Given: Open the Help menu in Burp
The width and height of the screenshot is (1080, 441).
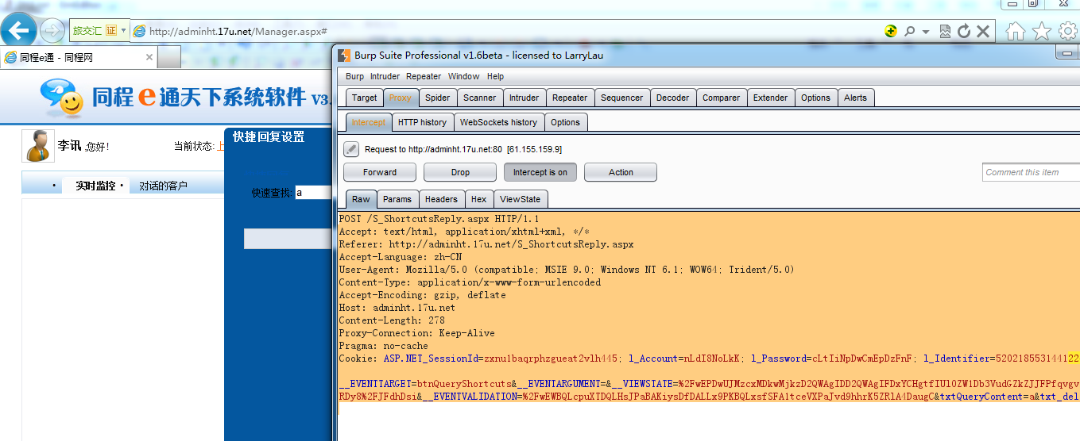Looking at the screenshot, I should click(495, 76).
